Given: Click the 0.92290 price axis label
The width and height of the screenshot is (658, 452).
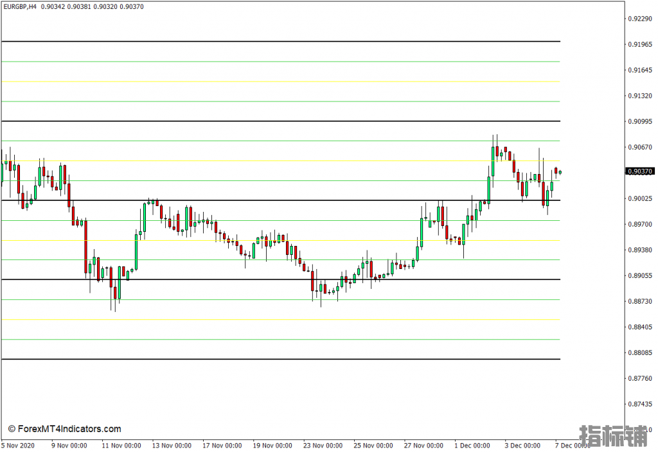Looking at the screenshot, I should [640, 19].
